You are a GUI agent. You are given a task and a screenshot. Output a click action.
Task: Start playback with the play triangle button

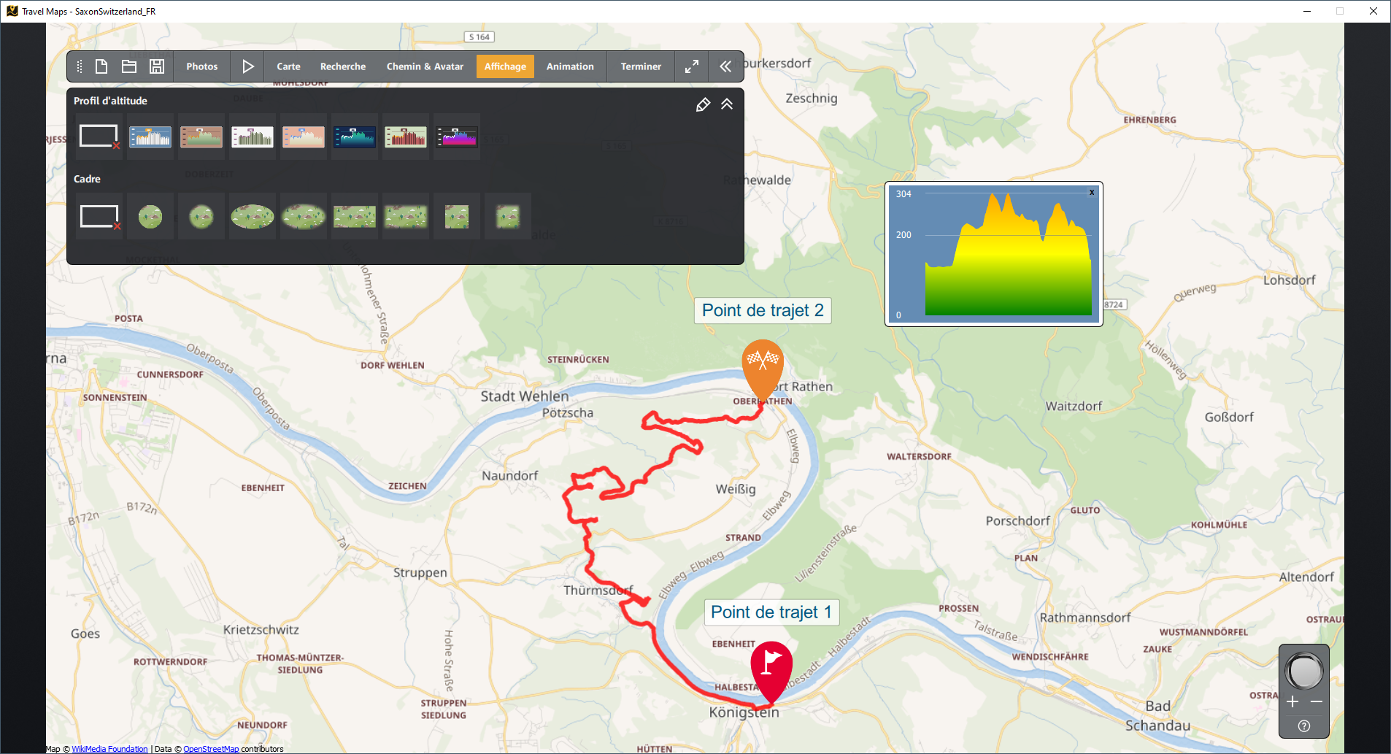[248, 66]
